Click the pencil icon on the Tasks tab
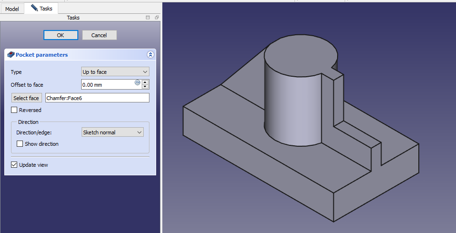Viewport: 456px width, 233px height. pos(34,8)
